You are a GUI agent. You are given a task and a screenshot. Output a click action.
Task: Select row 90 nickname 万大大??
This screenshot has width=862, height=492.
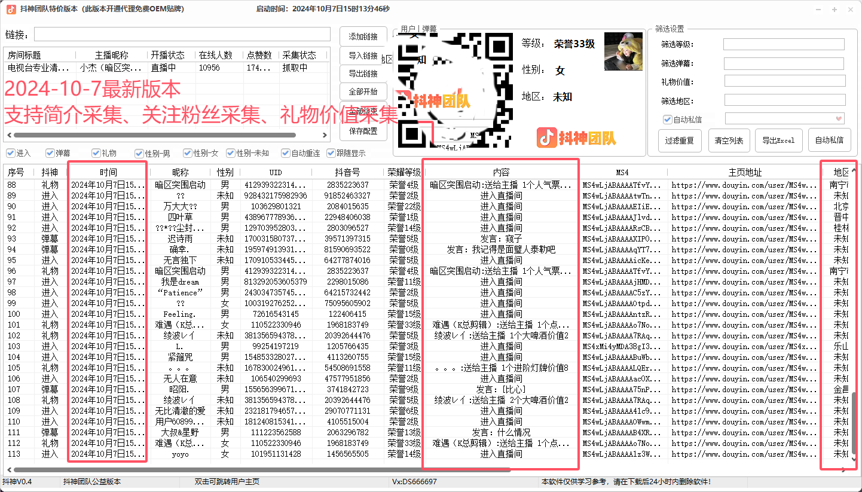[x=180, y=206]
